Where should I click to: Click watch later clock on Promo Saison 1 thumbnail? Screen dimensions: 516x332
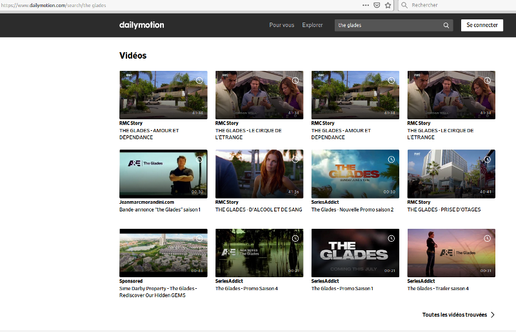391,239
